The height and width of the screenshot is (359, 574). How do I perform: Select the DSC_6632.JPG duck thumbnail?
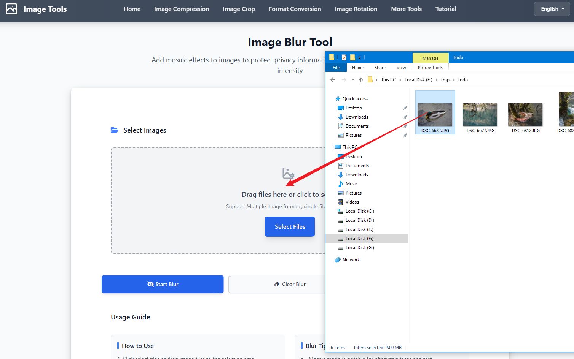[x=435, y=115]
